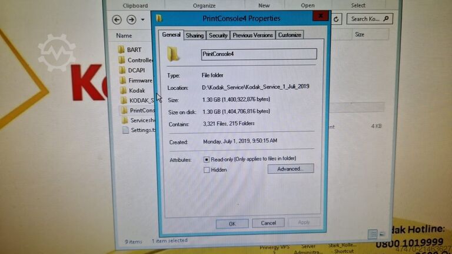
Task: Open the Sharing tab
Action: pos(195,35)
